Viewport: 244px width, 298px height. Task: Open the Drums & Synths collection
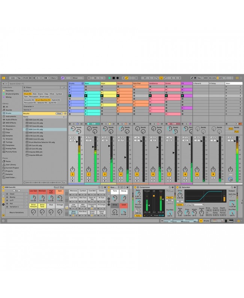pyautogui.click(x=12, y=94)
